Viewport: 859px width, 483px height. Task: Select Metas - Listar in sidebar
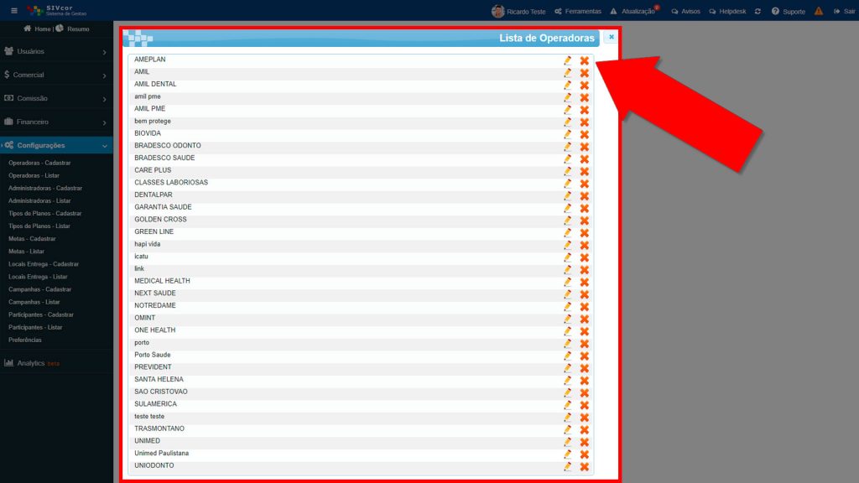[26, 252]
